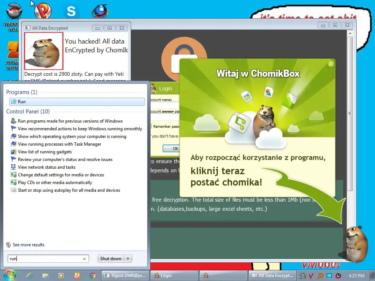Click 'Review your computer's status and resolve issues'

coord(65,160)
